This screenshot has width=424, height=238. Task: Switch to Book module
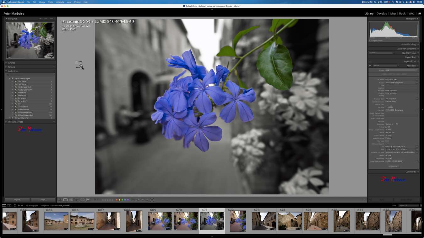pyautogui.click(x=402, y=13)
